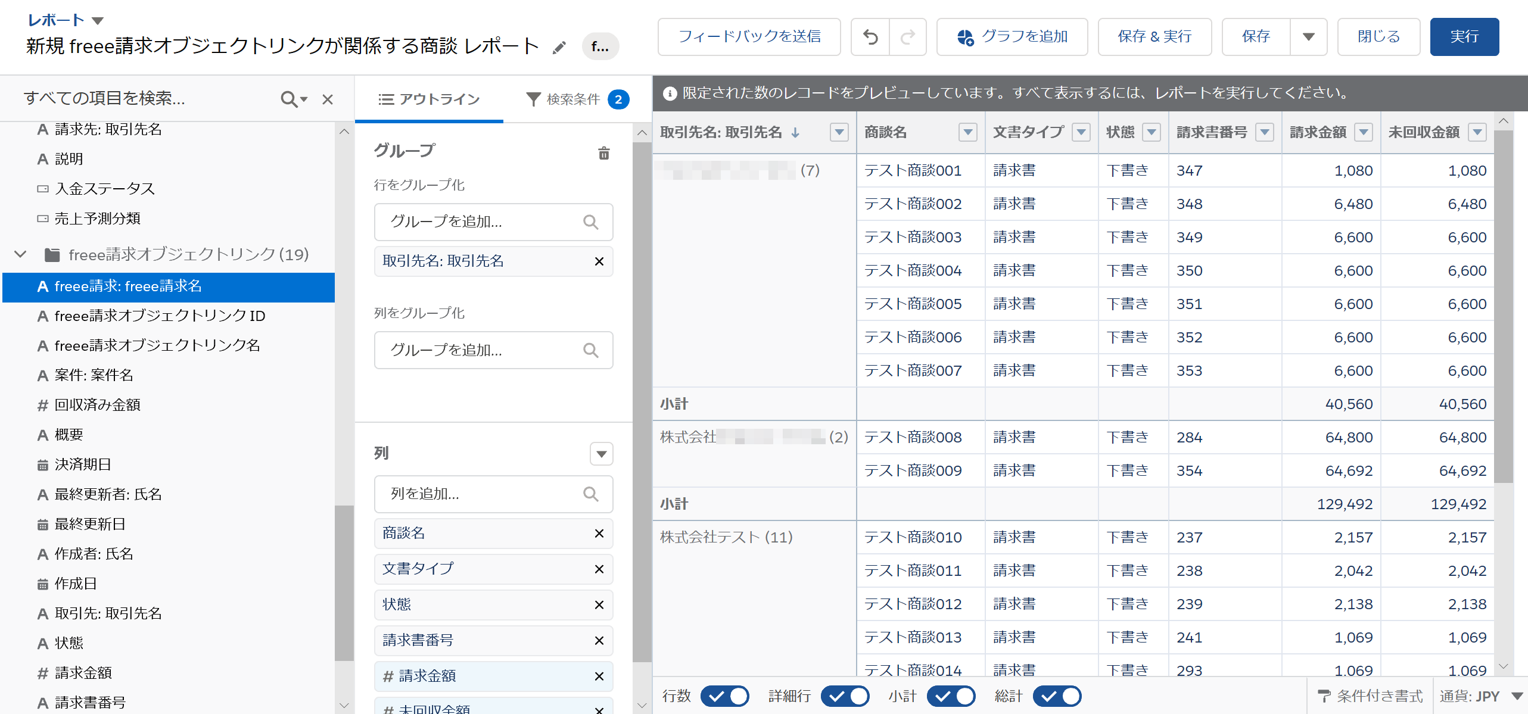
Task: Click the 閉じる button
Action: click(x=1378, y=37)
